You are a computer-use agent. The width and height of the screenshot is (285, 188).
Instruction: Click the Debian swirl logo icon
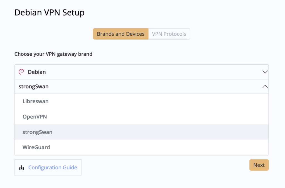pyautogui.click(x=22, y=72)
